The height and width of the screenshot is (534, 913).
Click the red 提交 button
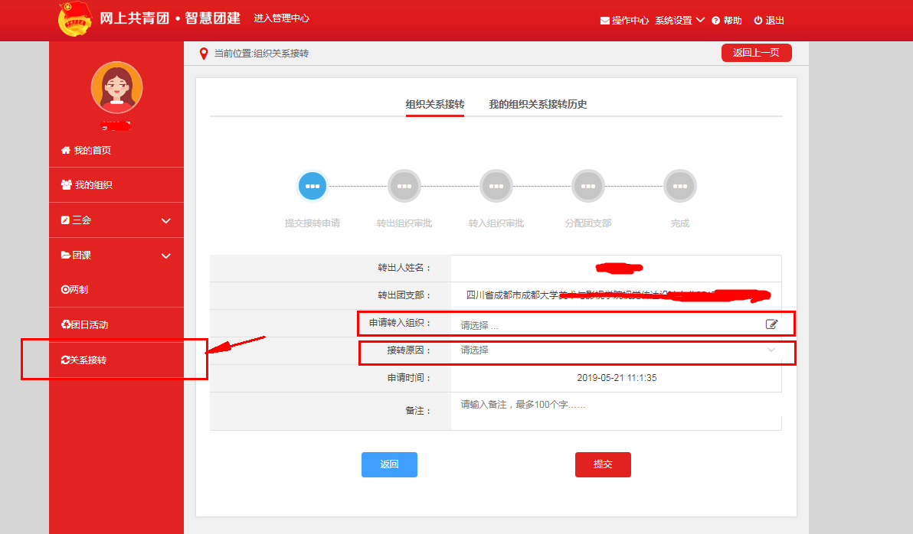pos(604,464)
